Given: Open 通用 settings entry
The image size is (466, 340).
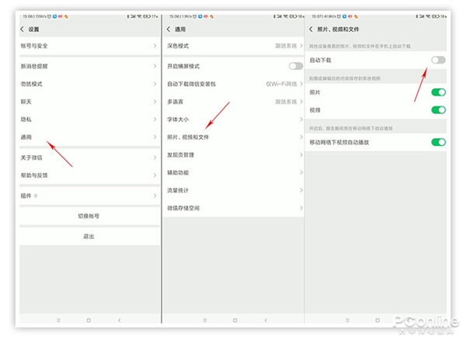Looking at the screenshot, I should pos(87,137).
